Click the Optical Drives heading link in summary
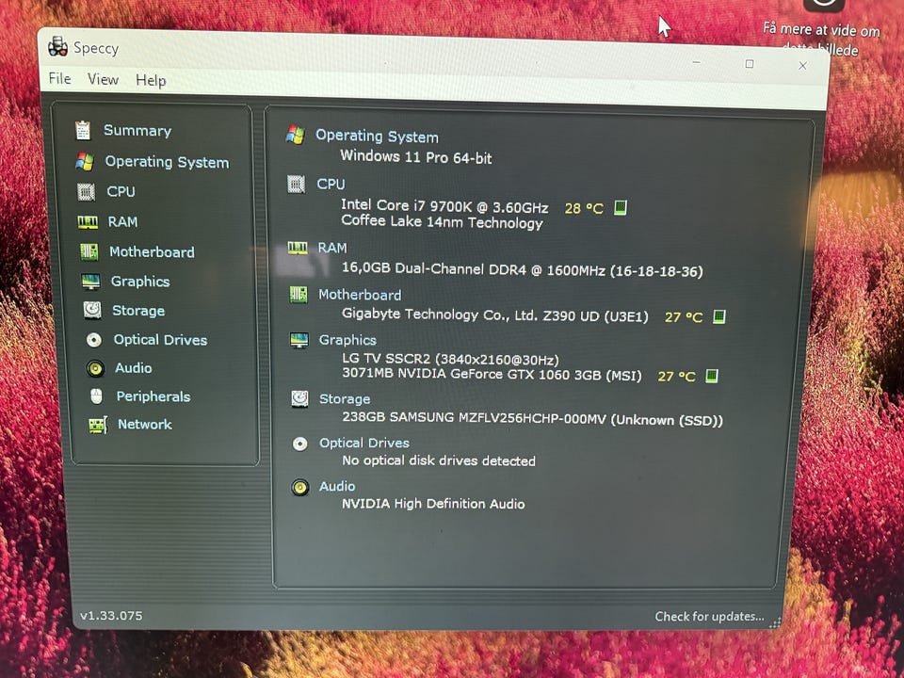904x678 pixels. coord(364,443)
